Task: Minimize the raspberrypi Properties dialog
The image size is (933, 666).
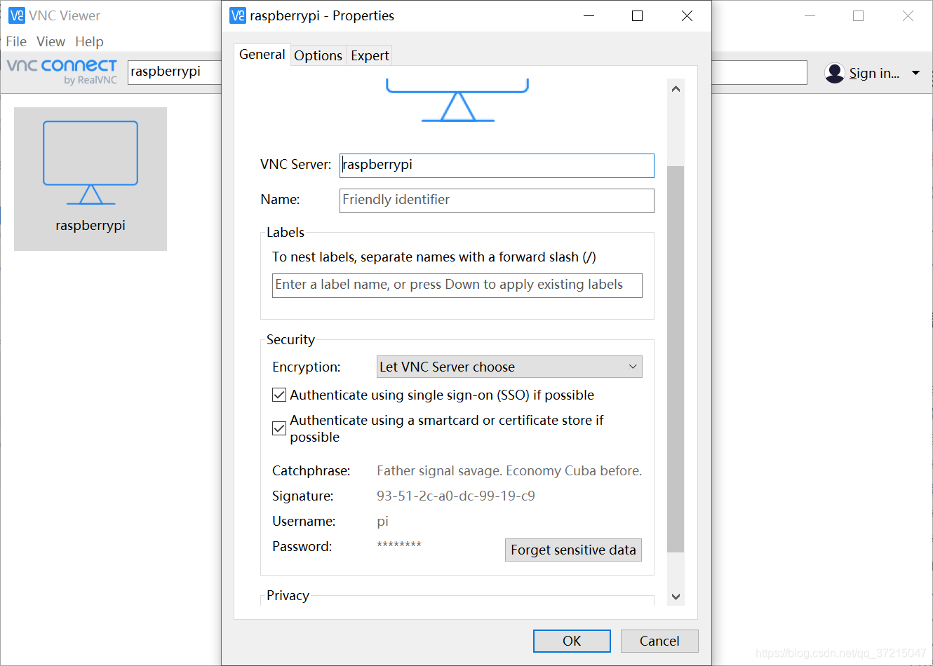Action: 589,15
